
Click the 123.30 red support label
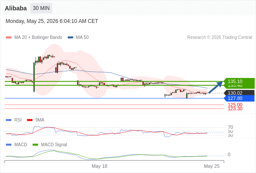point(235,109)
